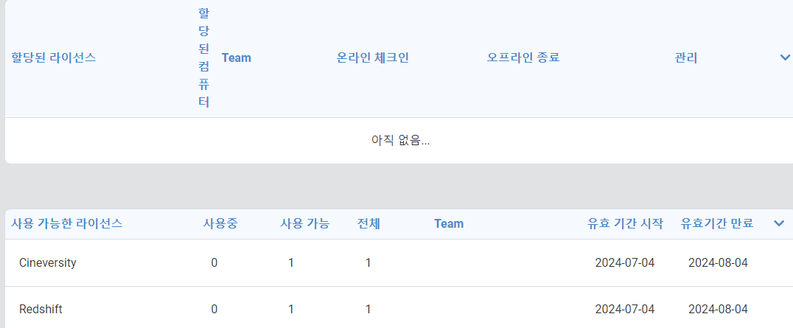Click the 유효기간 만료 column header
This screenshot has width=793, height=328.
pos(717,223)
